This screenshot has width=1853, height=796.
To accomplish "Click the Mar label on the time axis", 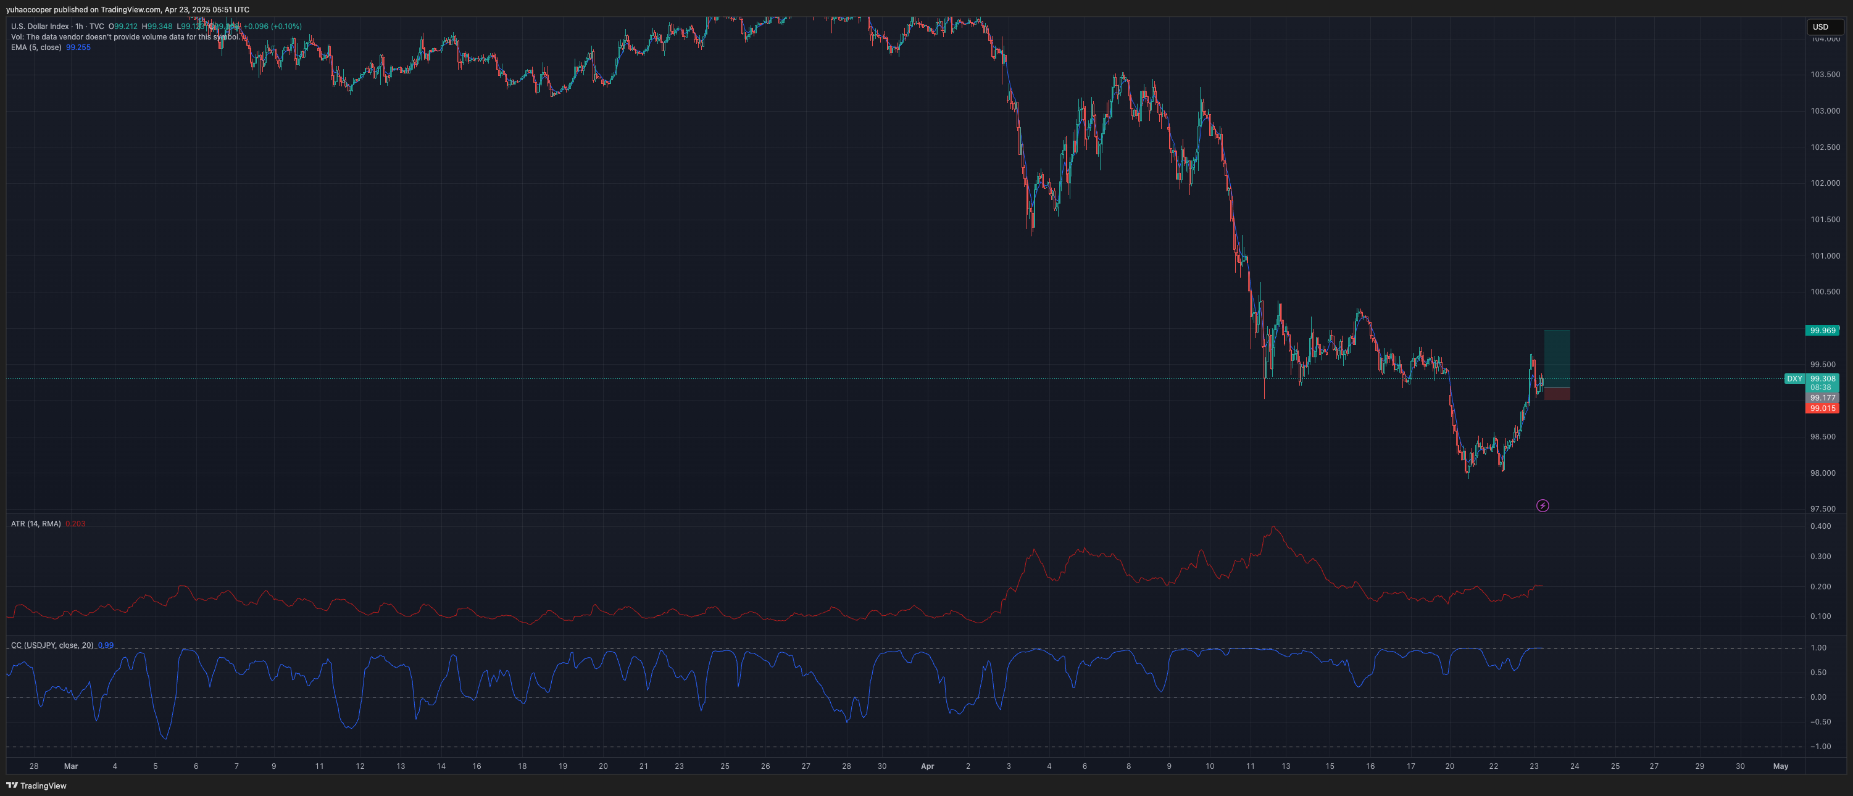I will 70,766.
